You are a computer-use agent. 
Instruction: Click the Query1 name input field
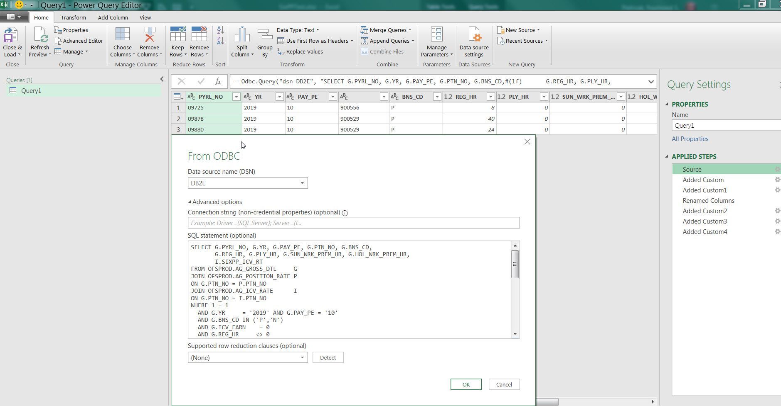[725, 125]
